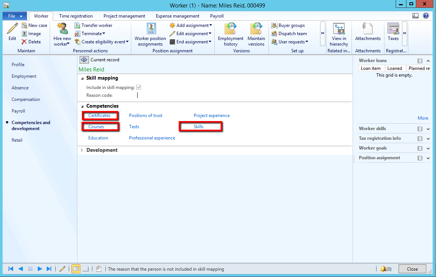The width and height of the screenshot is (436, 277).
Task: Switch to the Payroll ribbon tab
Action: [217, 16]
